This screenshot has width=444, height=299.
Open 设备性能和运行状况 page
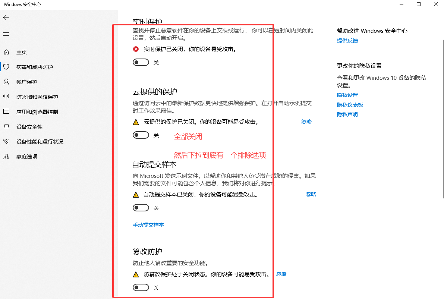pyautogui.click(x=40, y=142)
